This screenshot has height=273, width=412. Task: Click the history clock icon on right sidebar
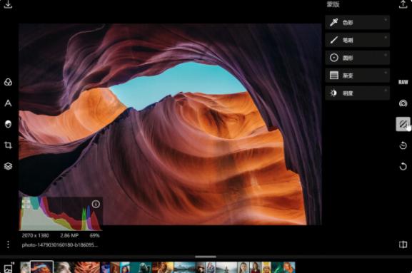tap(403, 145)
